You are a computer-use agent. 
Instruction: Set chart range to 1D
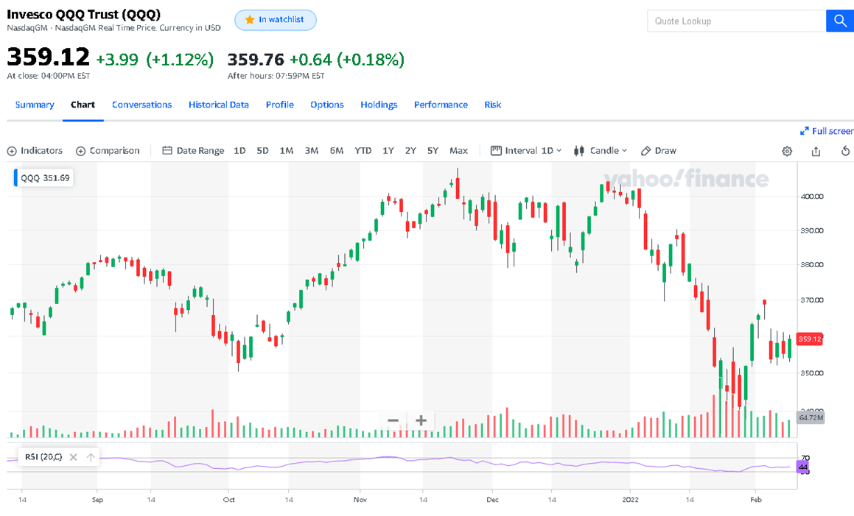tap(239, 151)
